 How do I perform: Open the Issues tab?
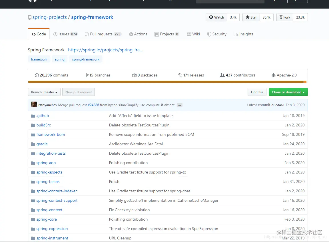[65, 34]
